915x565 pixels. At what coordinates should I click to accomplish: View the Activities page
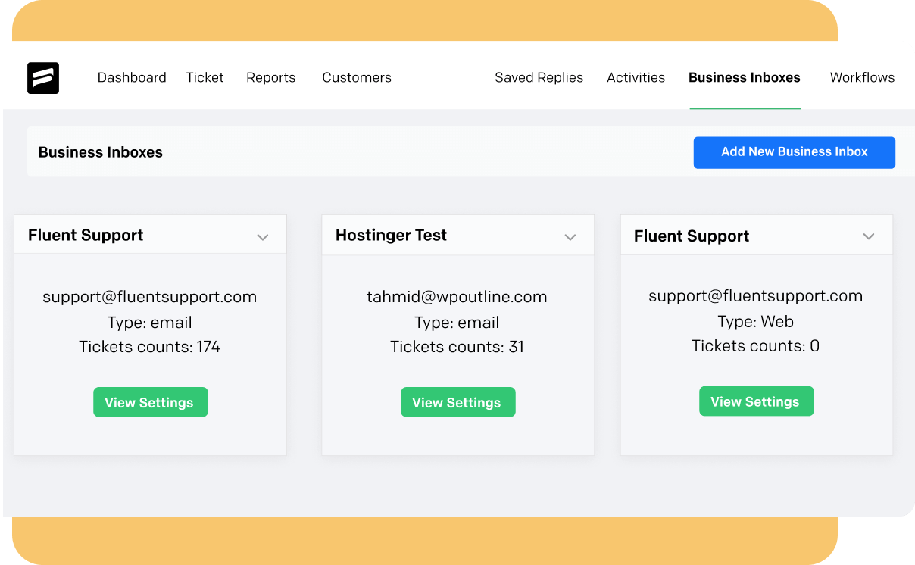pyautogui.click(x=636, y=77)
